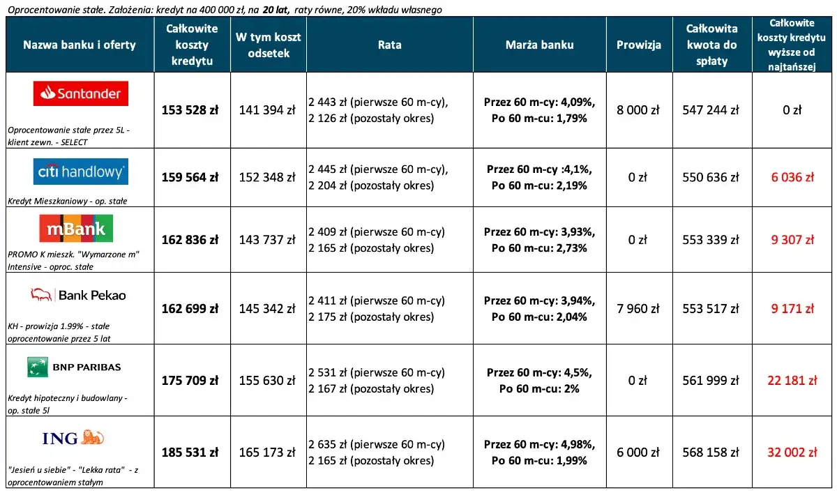Click Santander's total cost 153 528 zł

(x=190, y=110)
